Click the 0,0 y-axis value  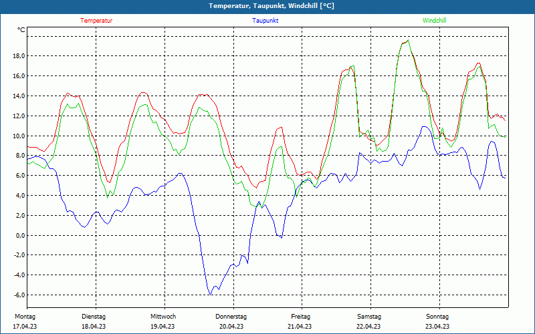pyautogui.click(x=20, y=235)
